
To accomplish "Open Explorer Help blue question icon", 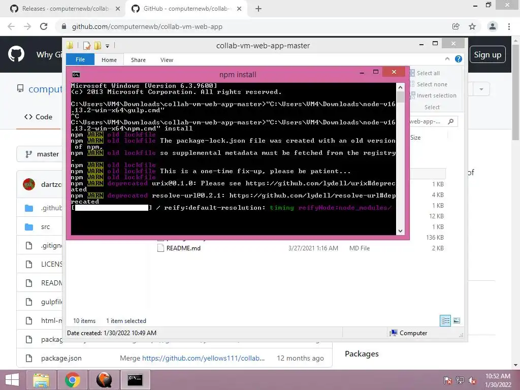I will [459, 59].
